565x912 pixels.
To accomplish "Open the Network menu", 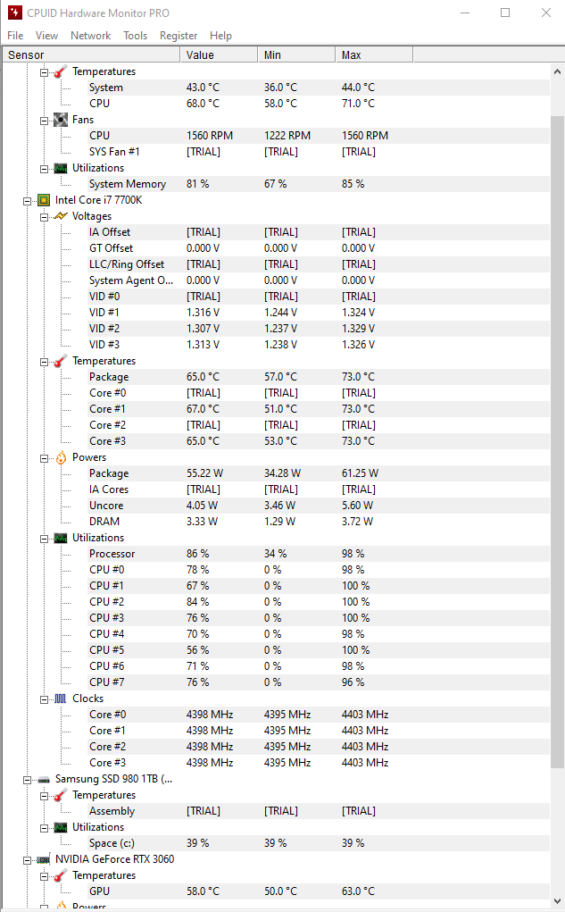I will 91,36.
